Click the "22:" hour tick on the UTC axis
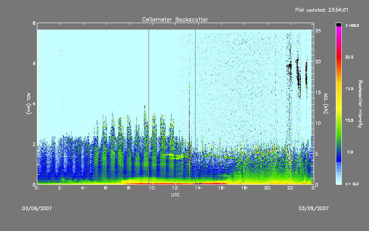This screenshot has height=231, width=369. [291, 188]
